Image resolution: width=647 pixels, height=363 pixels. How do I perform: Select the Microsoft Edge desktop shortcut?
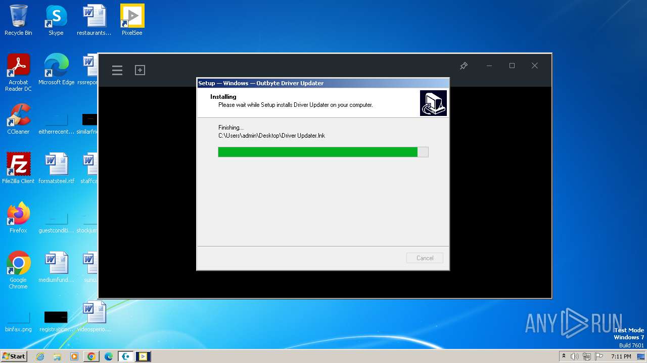(56, 70)
